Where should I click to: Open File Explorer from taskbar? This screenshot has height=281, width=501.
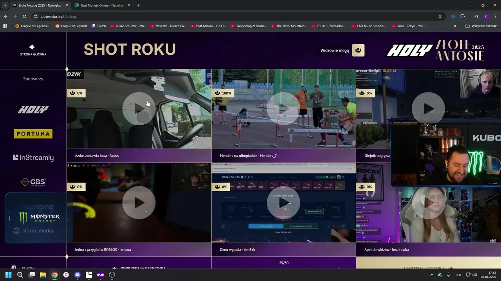click(x=43, y=275)
